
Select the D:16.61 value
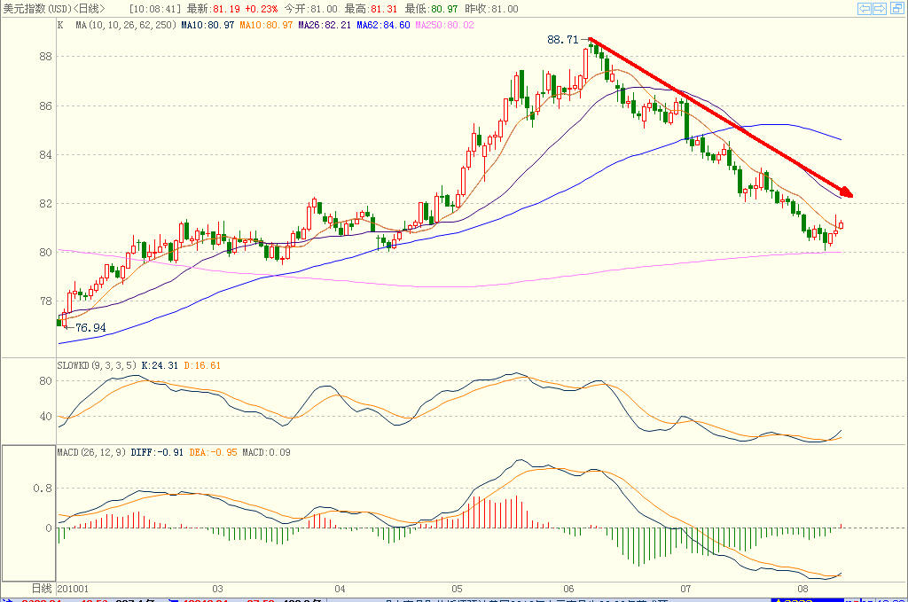point(202,365)
